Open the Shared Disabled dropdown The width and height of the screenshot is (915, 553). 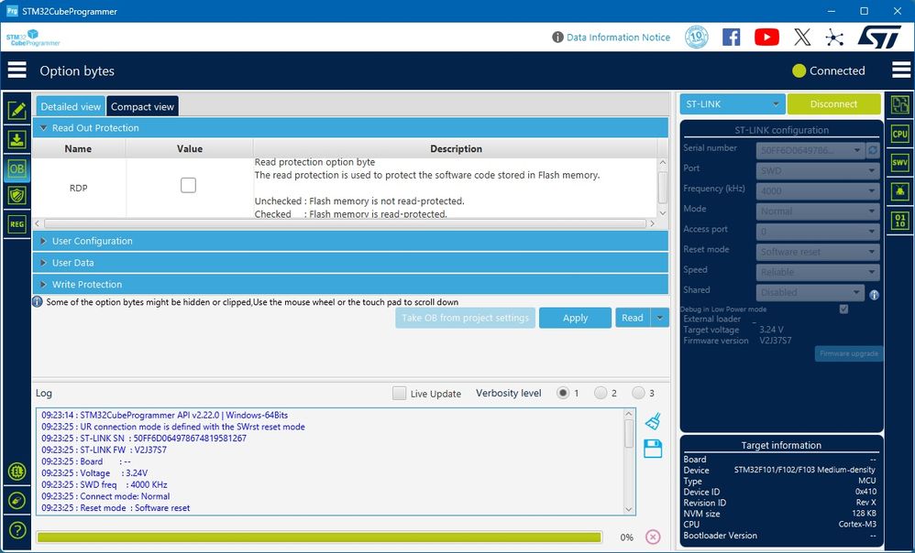click(810, 293)
